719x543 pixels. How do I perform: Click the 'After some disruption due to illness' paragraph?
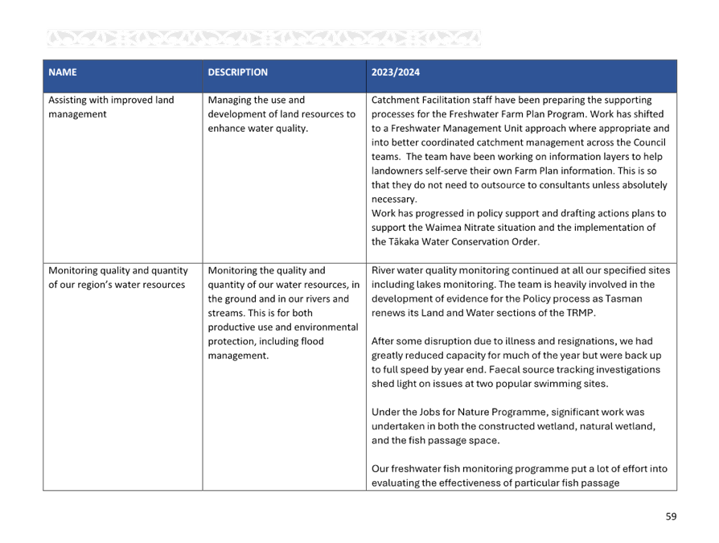[x=516, y=362]
